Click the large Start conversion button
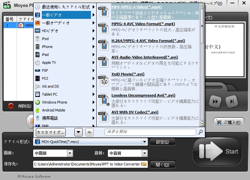The height and width of the screenshot is (180, 250). [217, 152]
